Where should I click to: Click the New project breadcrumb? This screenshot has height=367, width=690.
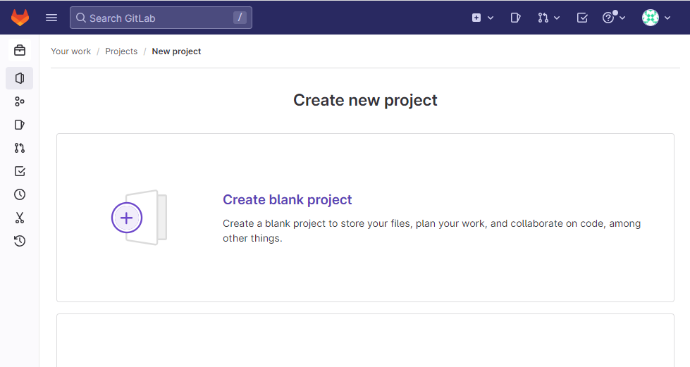pyautogui.click(x=176, y=51)
